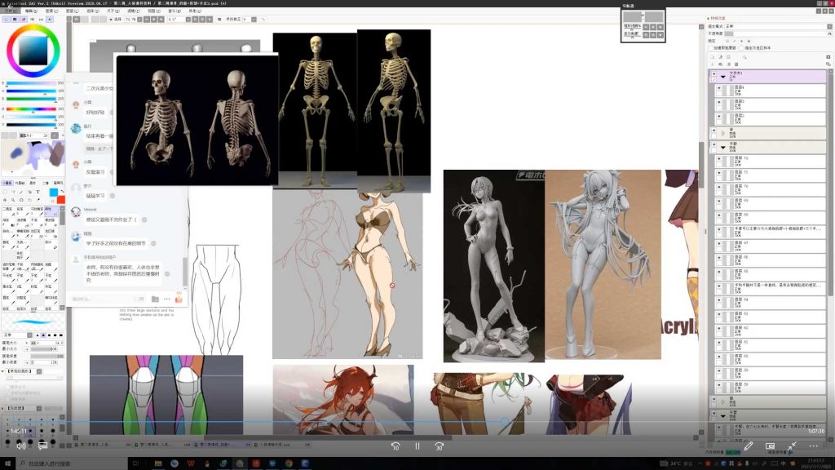The height and width of the screenshot is (470, 835).
Task: Open the more options ellipsis in player
Action: [813, 446]
